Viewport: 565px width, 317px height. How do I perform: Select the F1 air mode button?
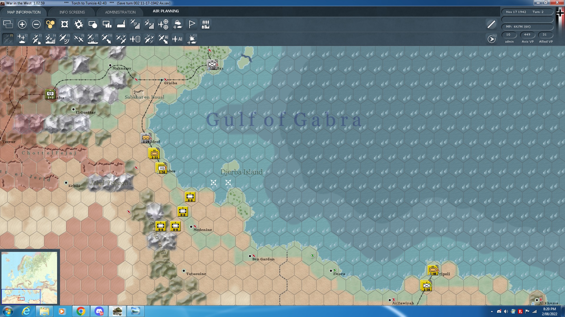click(x=8, y=39)
